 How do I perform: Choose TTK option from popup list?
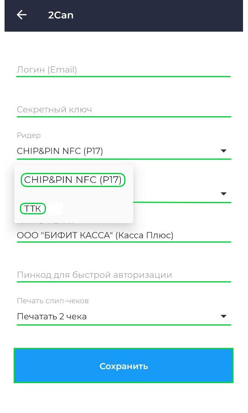(x=33, y=209)
